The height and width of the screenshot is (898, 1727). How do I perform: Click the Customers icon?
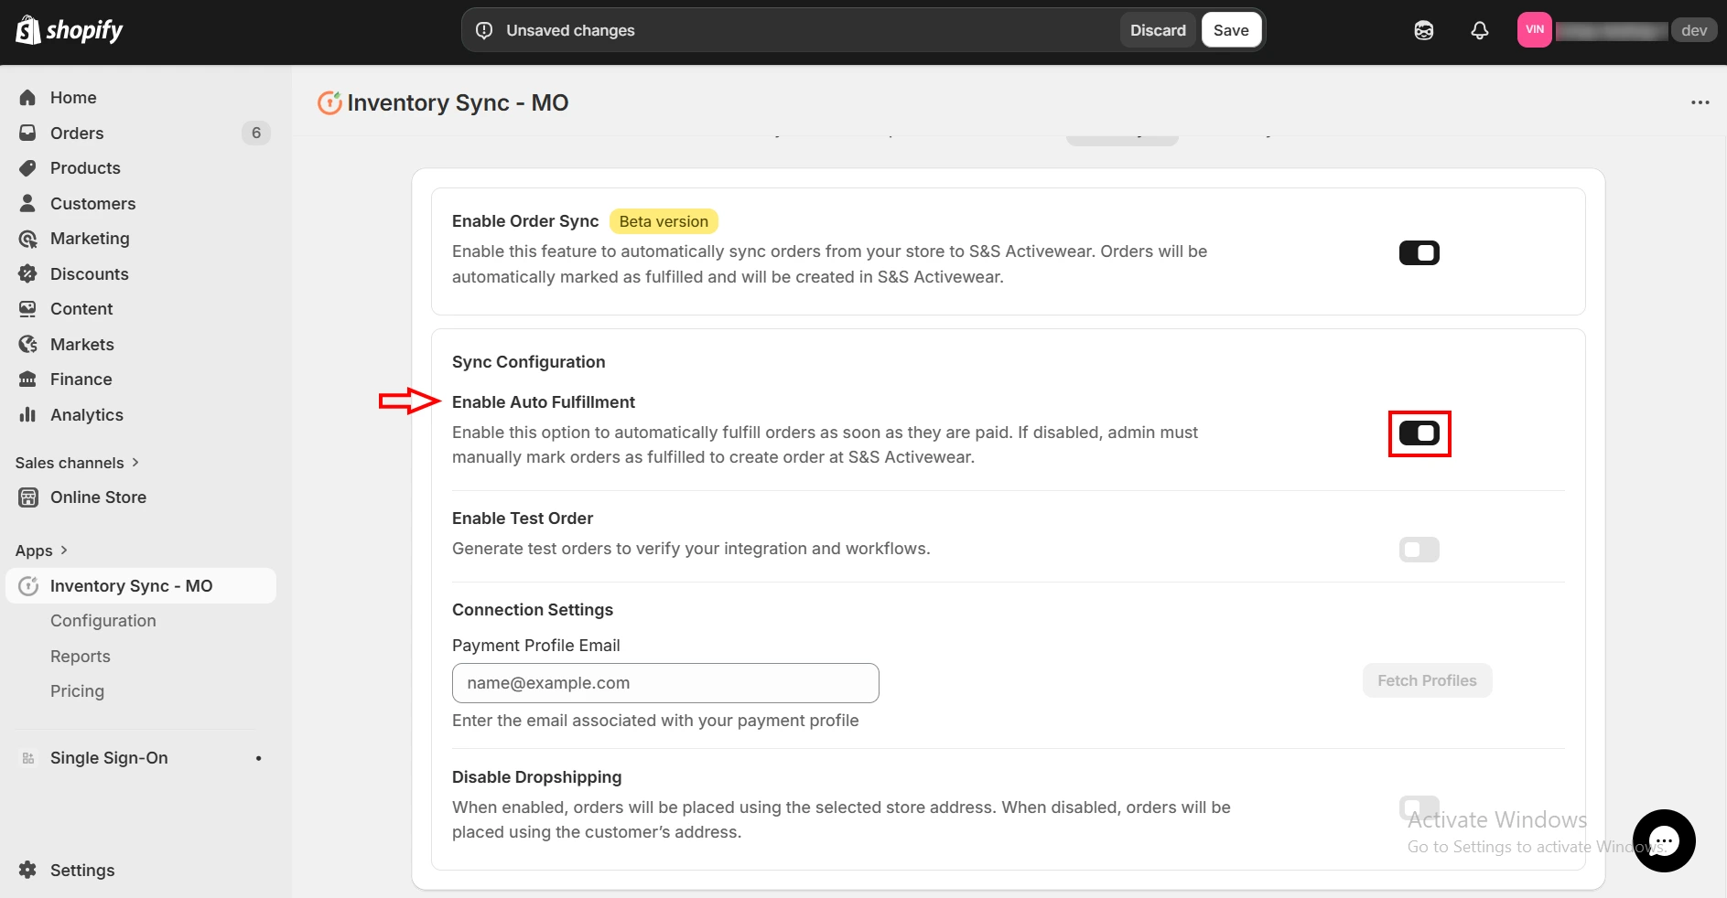[x=27, y=203]
